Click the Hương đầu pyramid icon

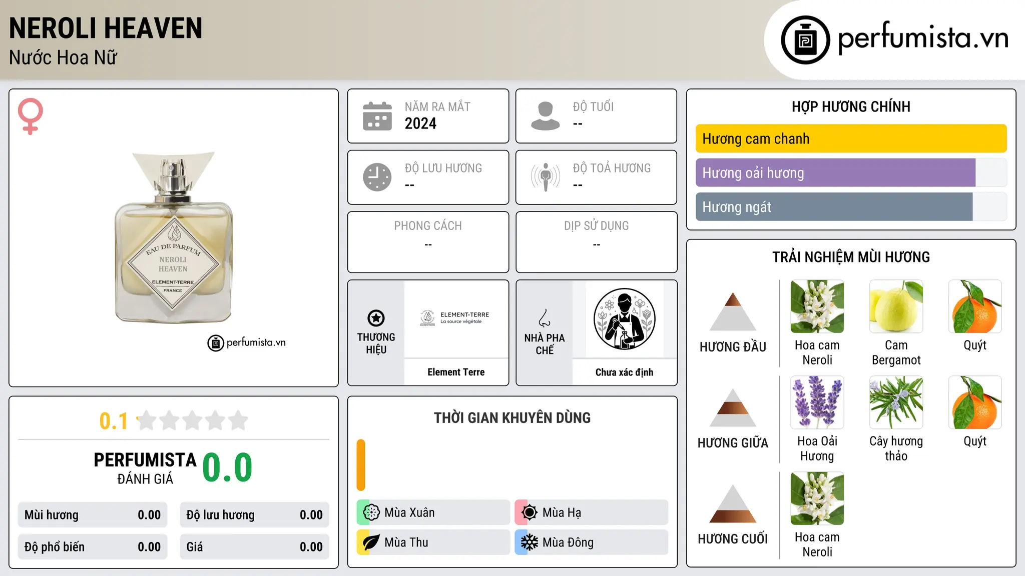click(x=733, y=311)
